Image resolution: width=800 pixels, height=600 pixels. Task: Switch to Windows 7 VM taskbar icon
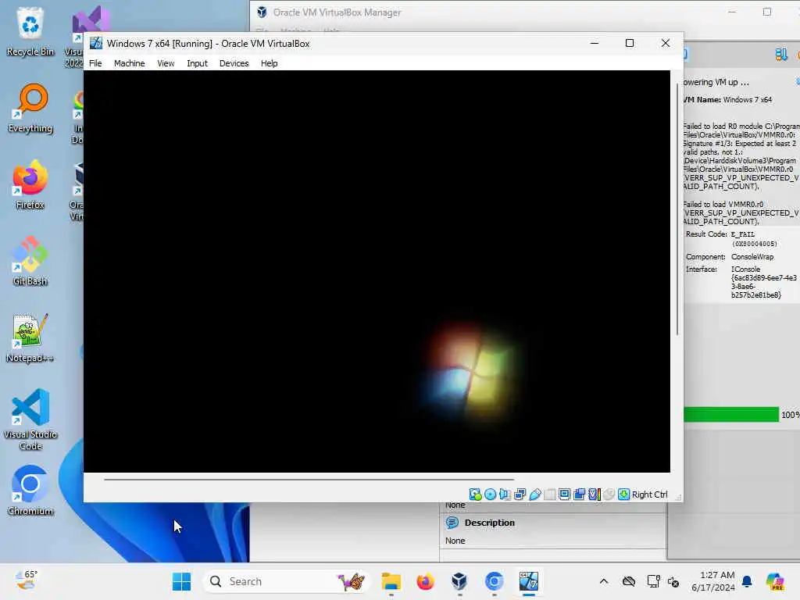click(x=529, y=581)
